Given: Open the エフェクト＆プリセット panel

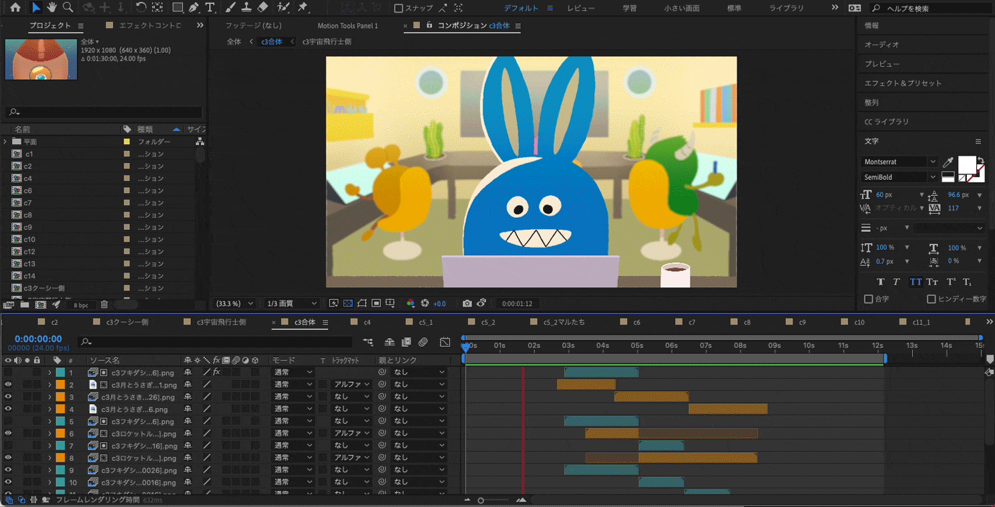Looking at the screenshot, I should [903, 83].
